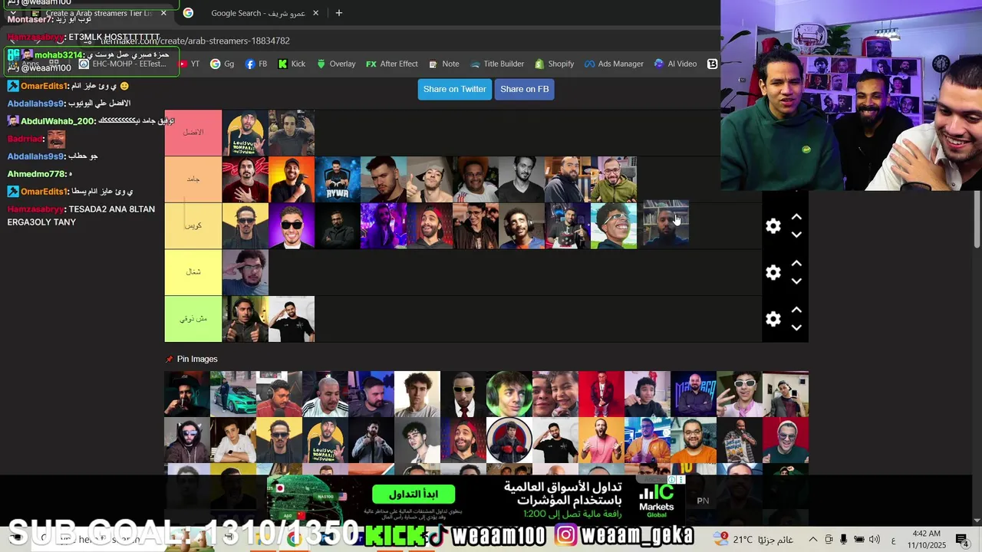Viewport: 982px width, 552px height.
Task: Move the مش ذوقي tier row up
Action: click(x=796, y=310)
